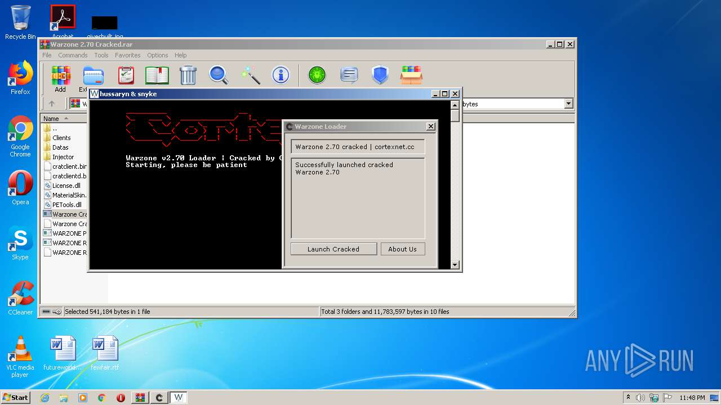Click the Add archive toolbar icon
This screenshot has width=721, height=405.
coord(60,75)
